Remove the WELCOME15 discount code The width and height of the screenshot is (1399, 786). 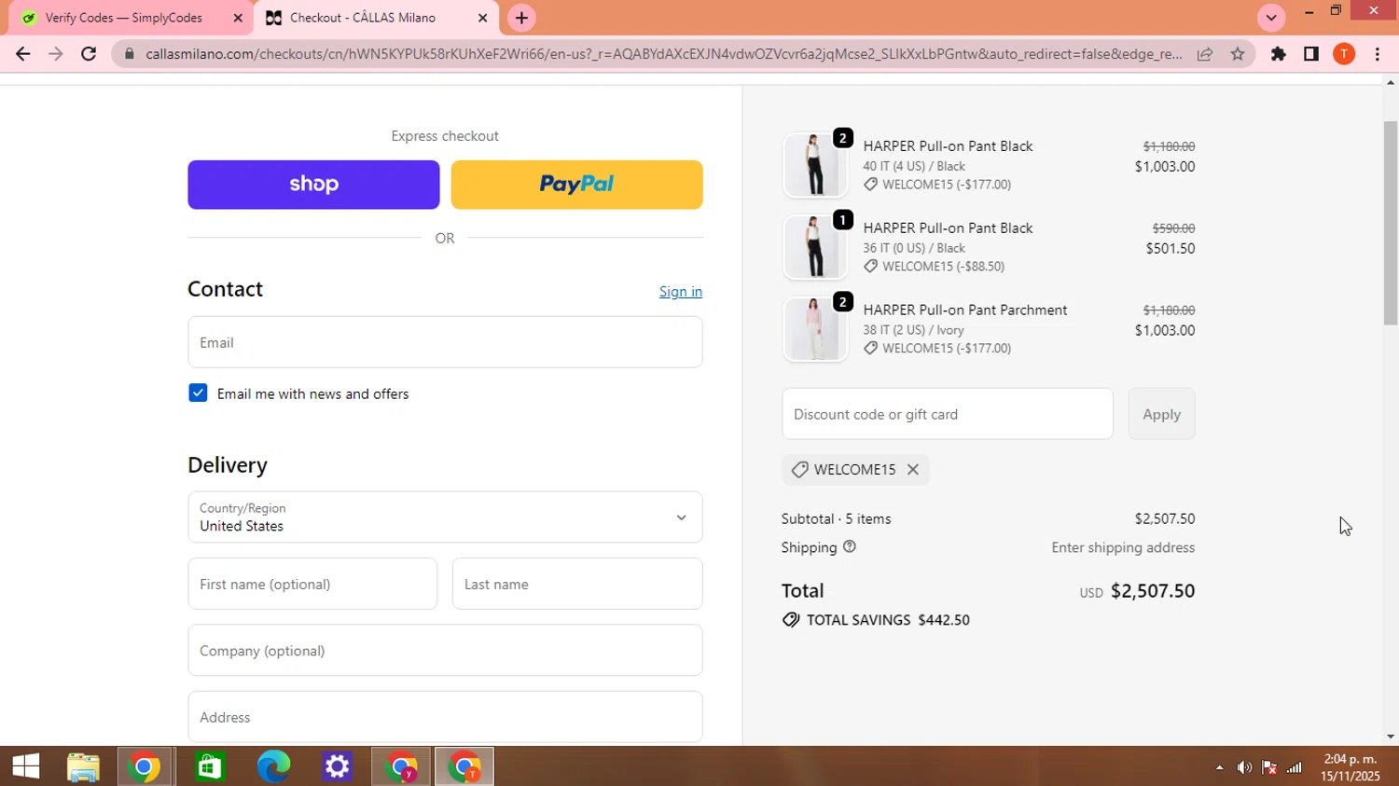(x=913, y=470)
